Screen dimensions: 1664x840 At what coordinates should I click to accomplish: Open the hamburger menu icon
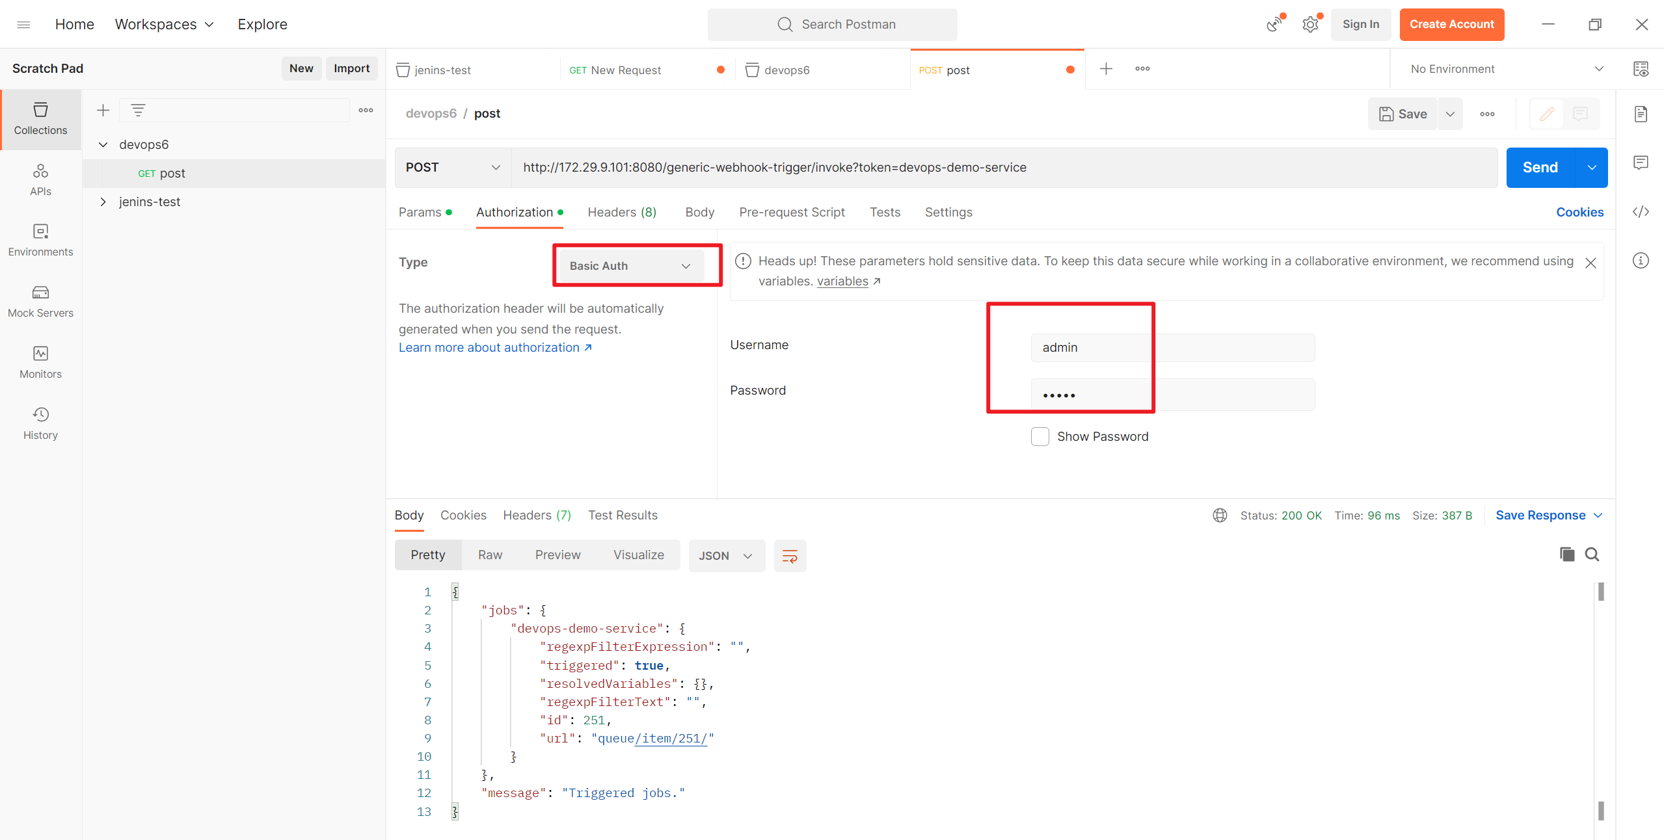[x=23, y=25]
